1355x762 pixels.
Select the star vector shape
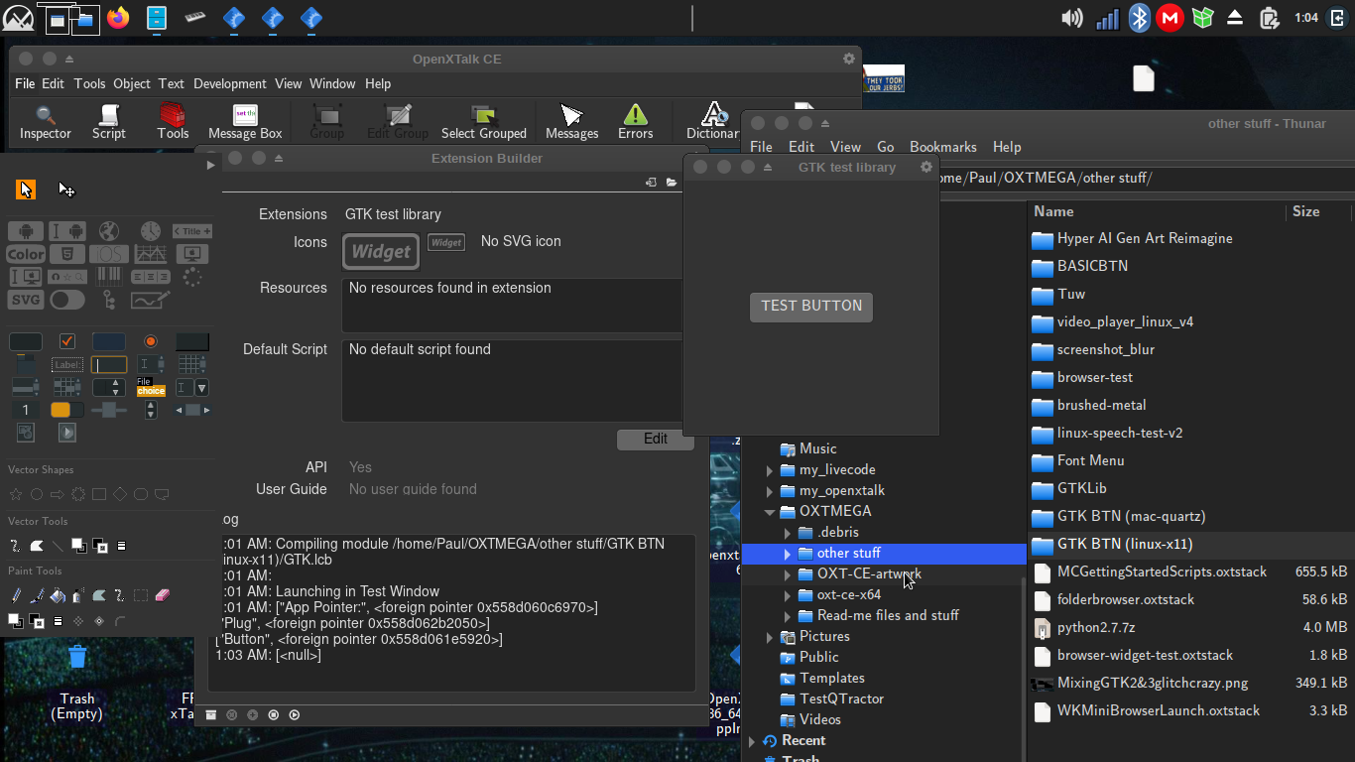pyautogui.click(x=16, y=494)
